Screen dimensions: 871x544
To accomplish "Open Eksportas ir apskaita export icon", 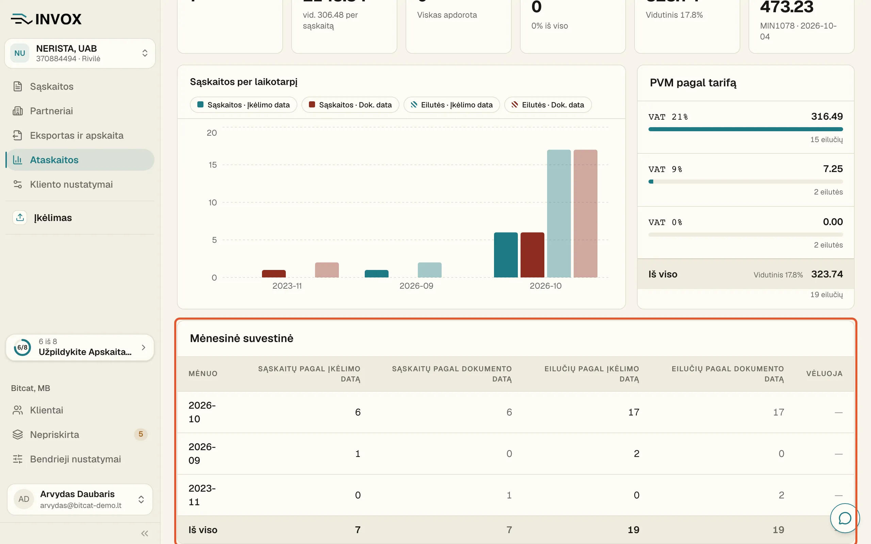I will pos(18,135).
